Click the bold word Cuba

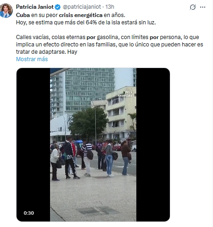pos(23,15)
